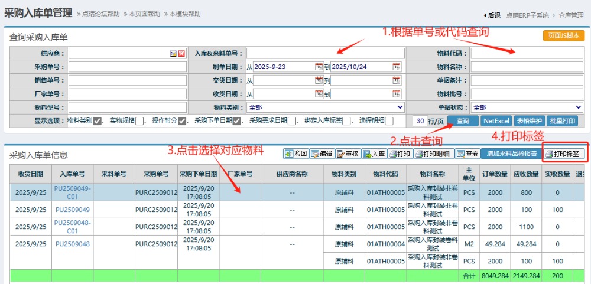Screen dimensions: 591x284
Task: Click the 编辑 edit toolbar button
Action: (322, 154)
